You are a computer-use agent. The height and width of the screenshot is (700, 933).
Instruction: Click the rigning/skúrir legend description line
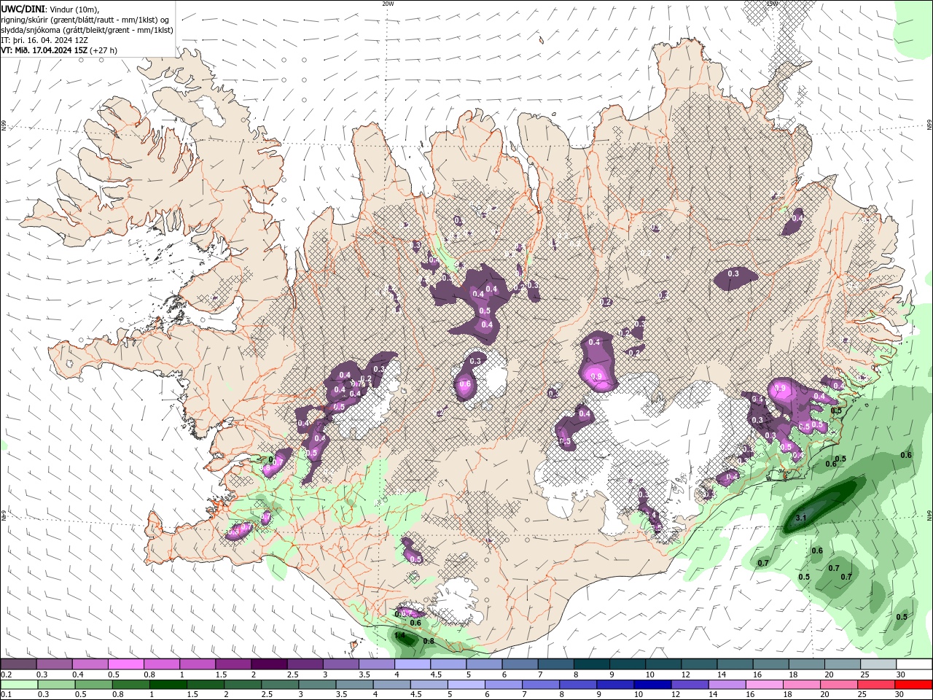click(x=85, y=20)
